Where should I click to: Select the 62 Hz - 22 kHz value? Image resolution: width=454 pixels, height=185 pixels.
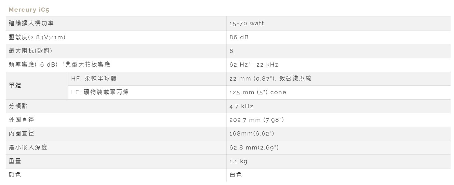254,65
